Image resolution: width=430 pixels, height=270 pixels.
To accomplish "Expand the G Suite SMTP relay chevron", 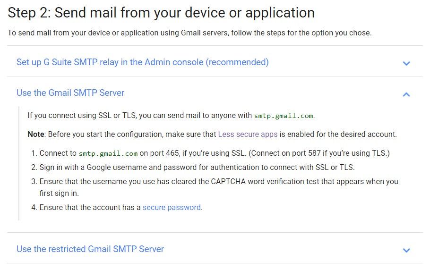I will click(406, 63).
